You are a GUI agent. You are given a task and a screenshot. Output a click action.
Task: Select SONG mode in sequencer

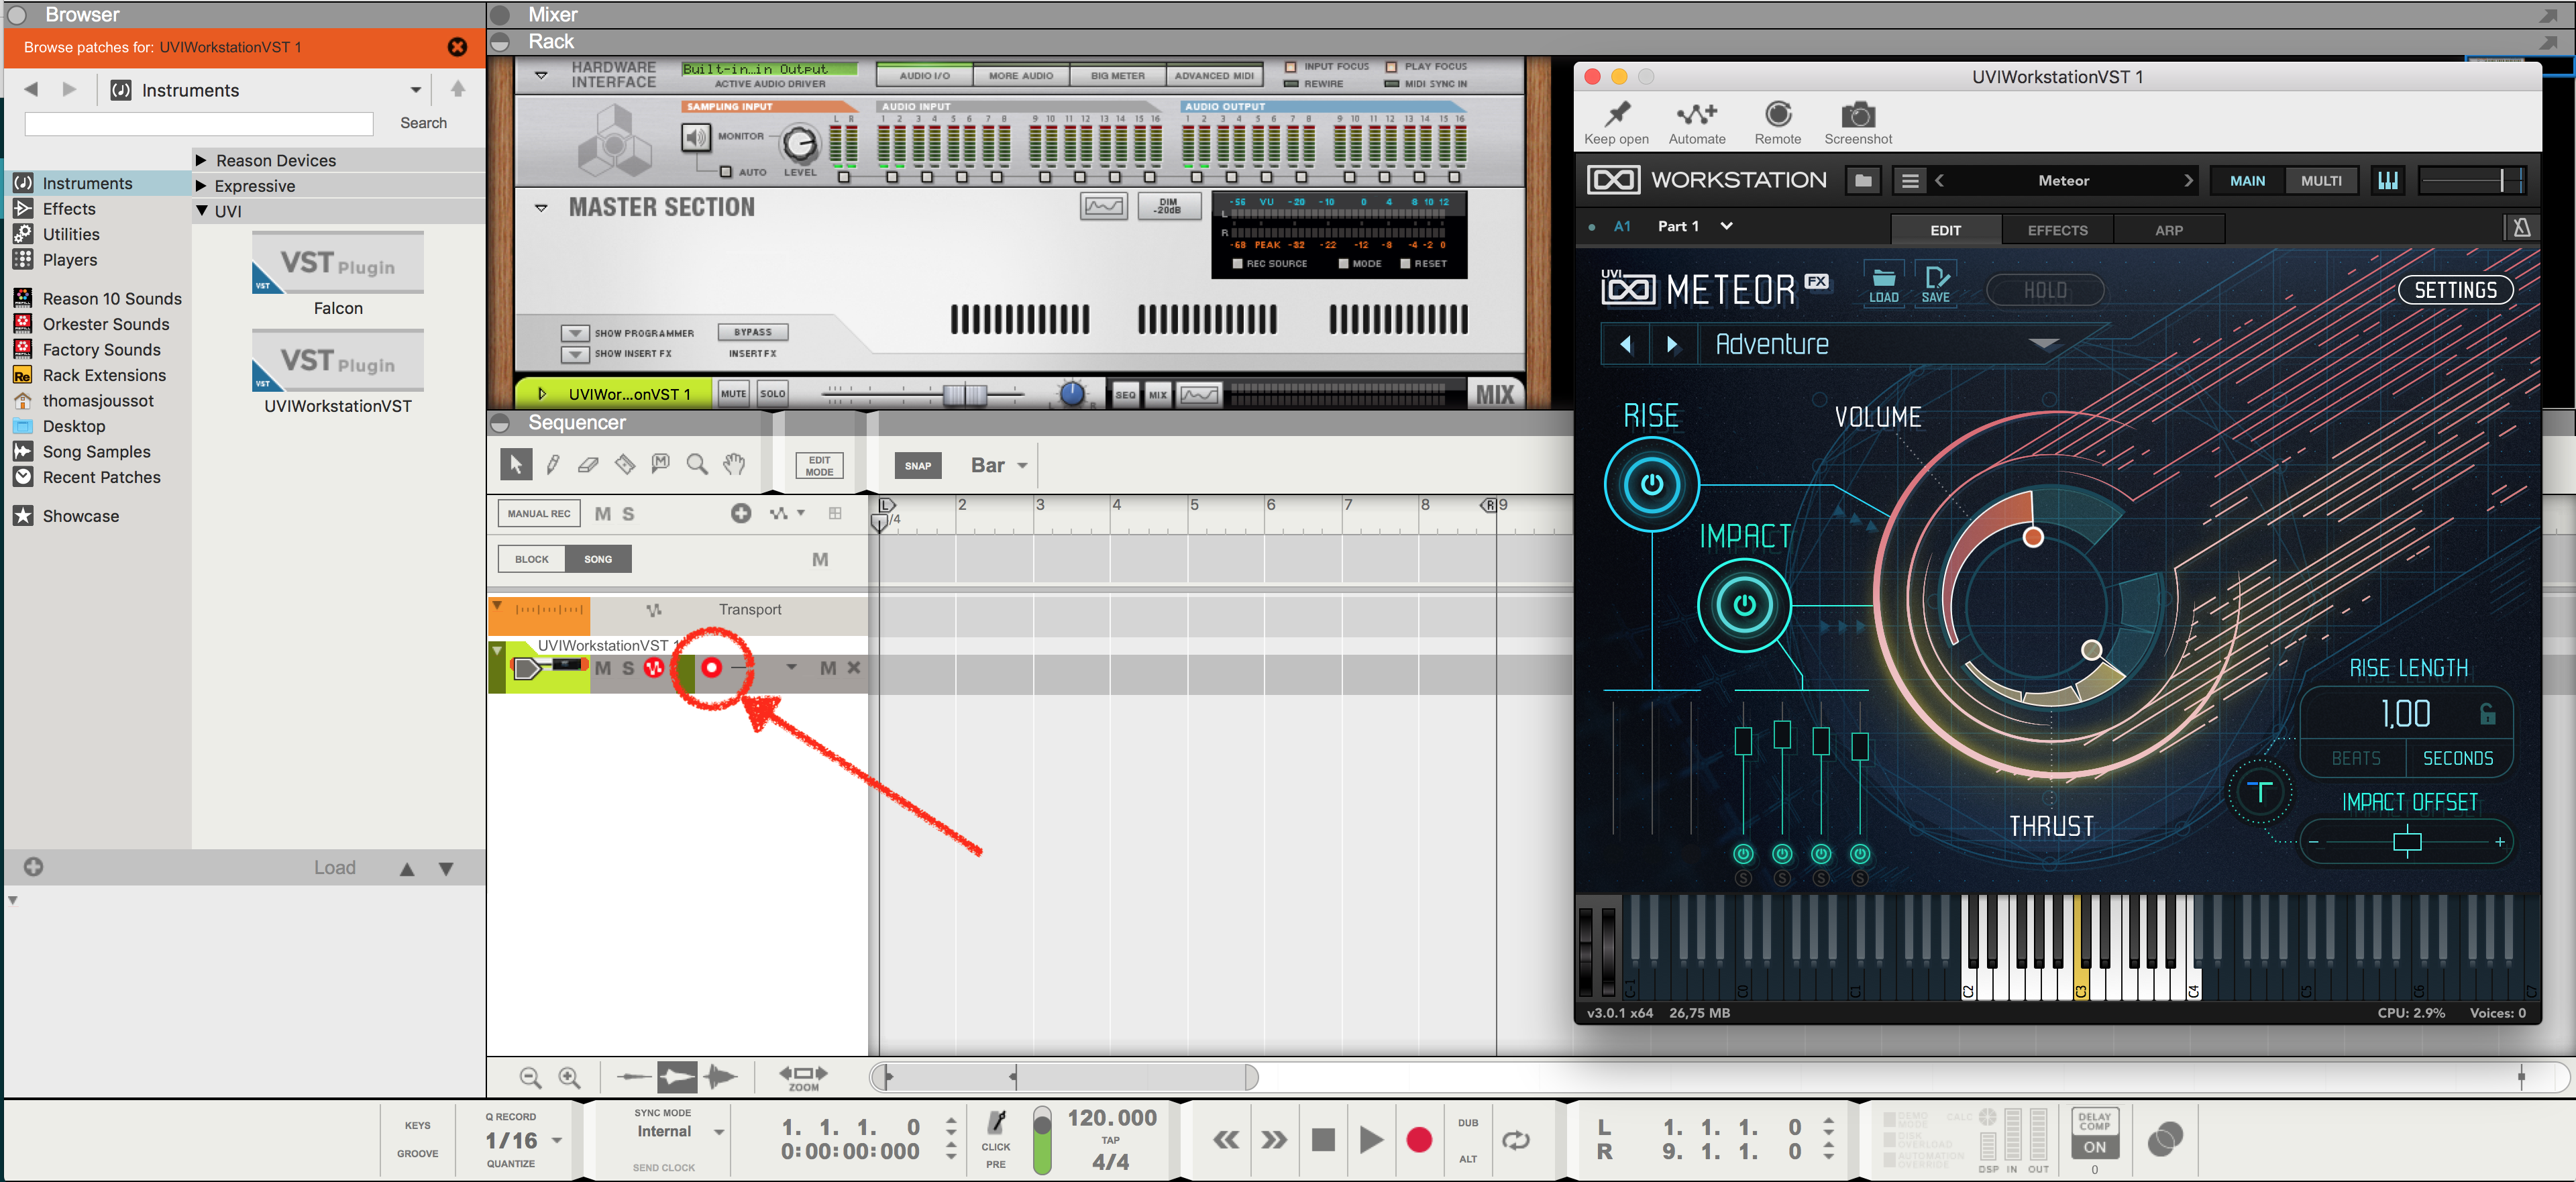598,559
